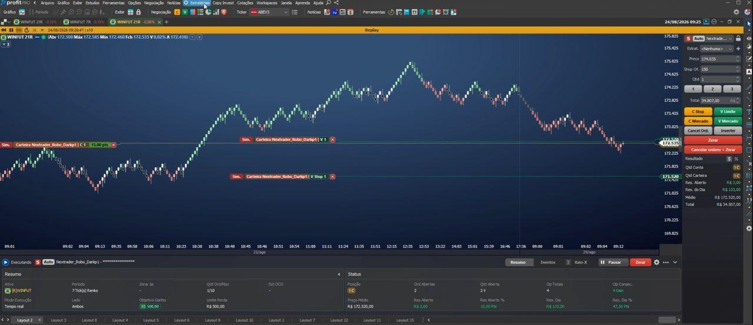Click the padlock icon beside Exibir
Viewport: 753px width, 325px height.
(x=139, y=12)
